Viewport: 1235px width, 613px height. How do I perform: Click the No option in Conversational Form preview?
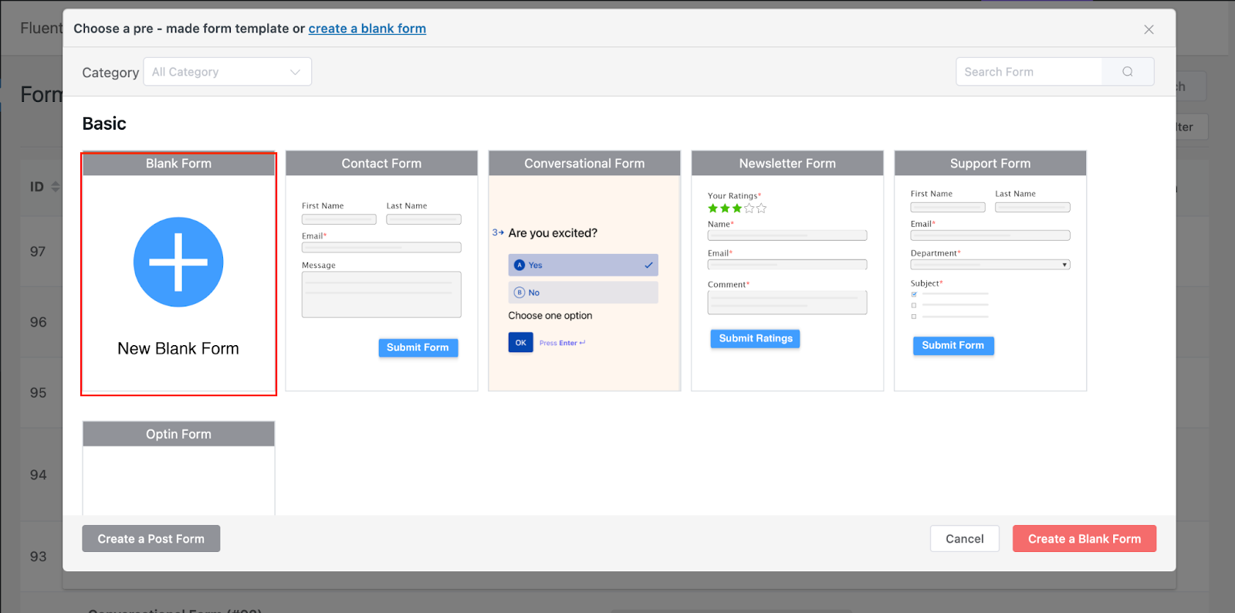point(583,293)
